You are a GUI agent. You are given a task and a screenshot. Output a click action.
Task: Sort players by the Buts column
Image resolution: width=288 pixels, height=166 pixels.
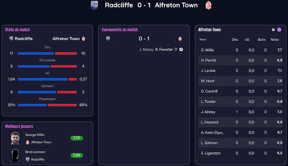[262, 40]
